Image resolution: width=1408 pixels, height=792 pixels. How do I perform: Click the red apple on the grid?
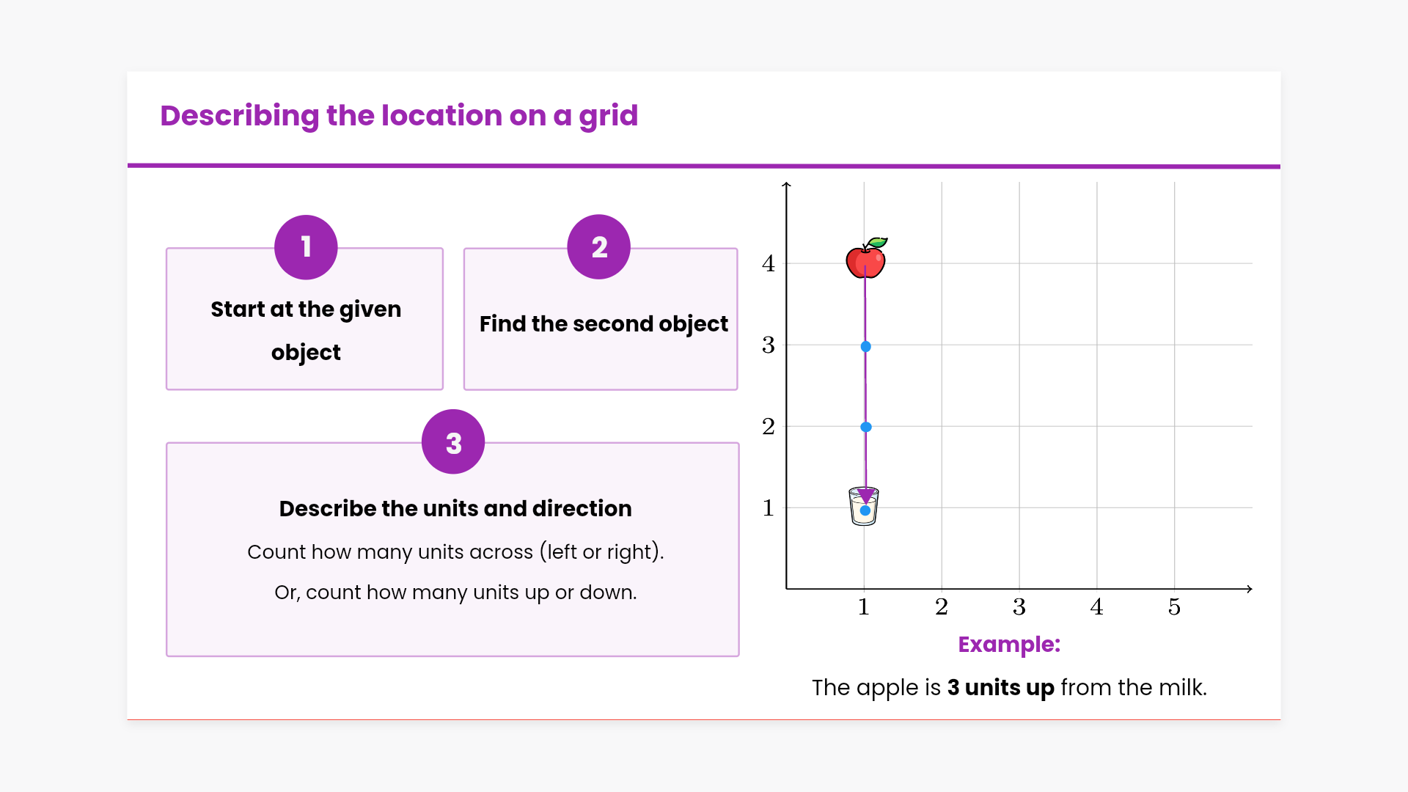click(865, 259)
